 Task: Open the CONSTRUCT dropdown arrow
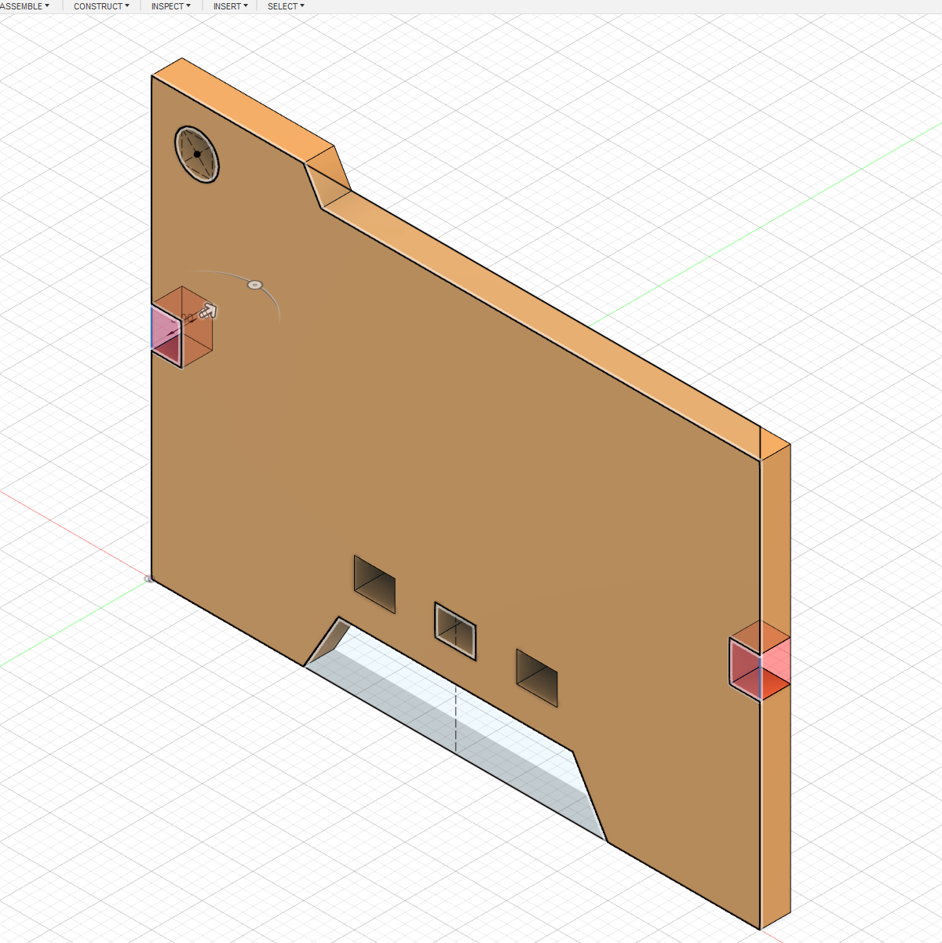pos(127,6)
